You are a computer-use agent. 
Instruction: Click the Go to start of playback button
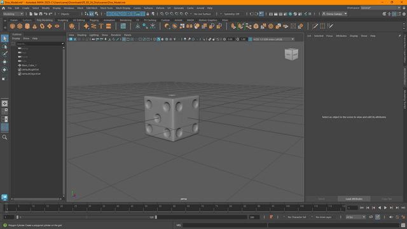[362, 208]
